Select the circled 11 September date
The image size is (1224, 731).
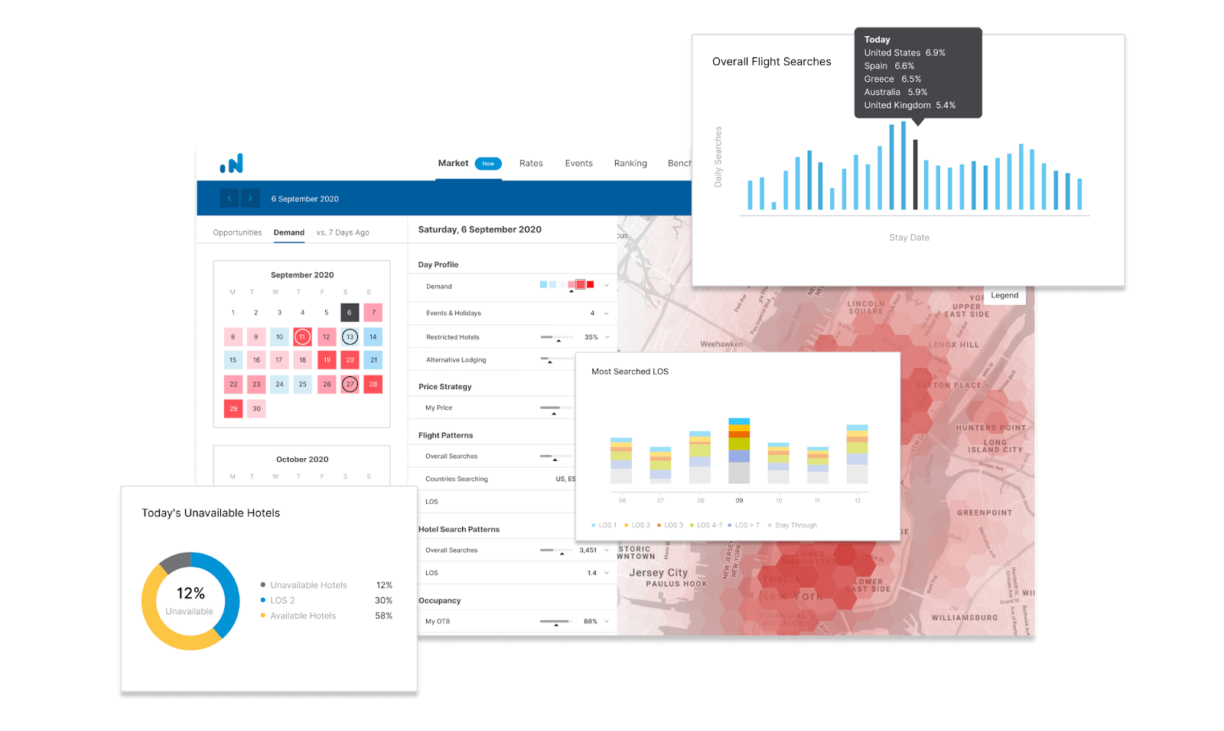click(302, 336)
